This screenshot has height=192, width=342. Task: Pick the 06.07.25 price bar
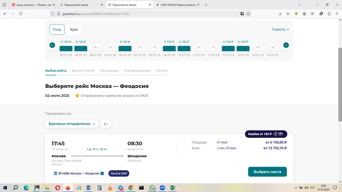pos(125,48)
